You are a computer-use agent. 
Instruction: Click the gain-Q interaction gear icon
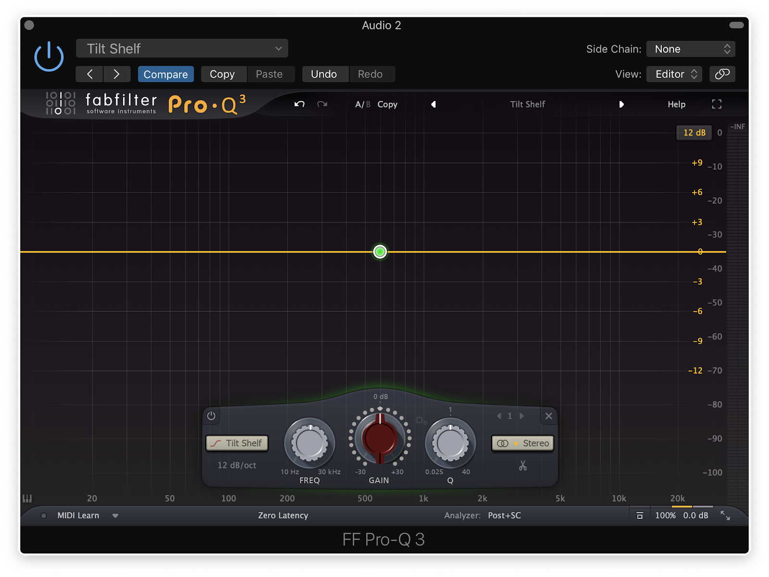tap(421, 421)
